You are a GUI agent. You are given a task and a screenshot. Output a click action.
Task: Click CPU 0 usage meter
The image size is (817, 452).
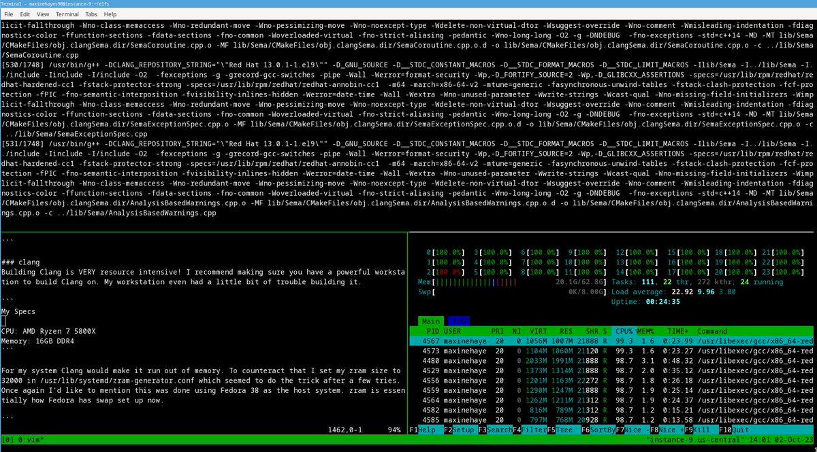[444, 251]
